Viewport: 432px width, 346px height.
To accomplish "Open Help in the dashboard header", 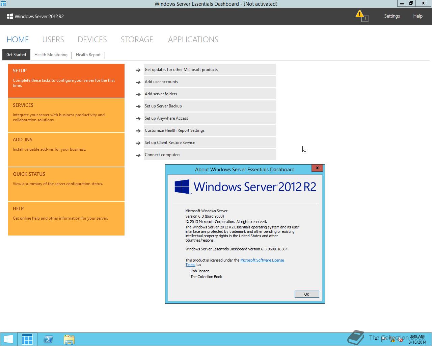I will (418, 16).
